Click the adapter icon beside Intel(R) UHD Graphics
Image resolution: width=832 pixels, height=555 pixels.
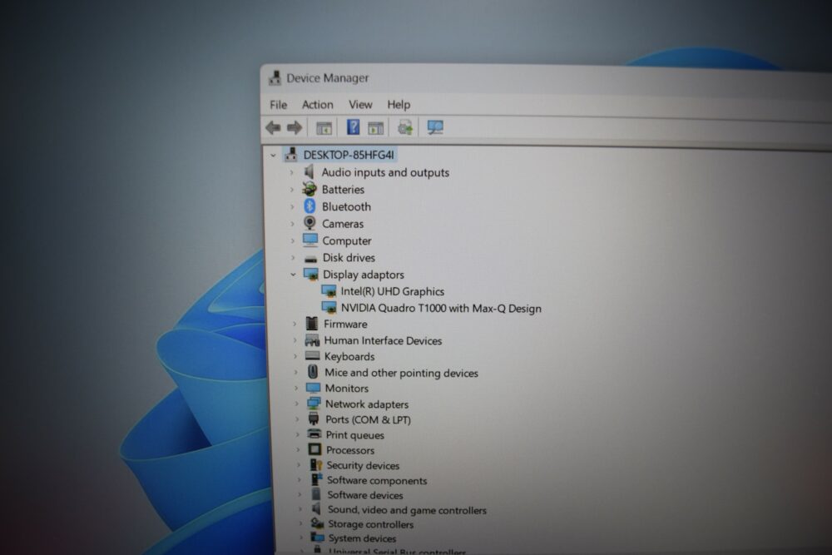pyautogui.click(x=329, y=291)
